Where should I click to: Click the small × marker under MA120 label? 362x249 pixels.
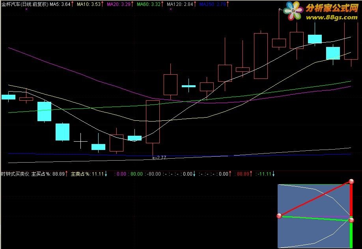pos(171,9)
